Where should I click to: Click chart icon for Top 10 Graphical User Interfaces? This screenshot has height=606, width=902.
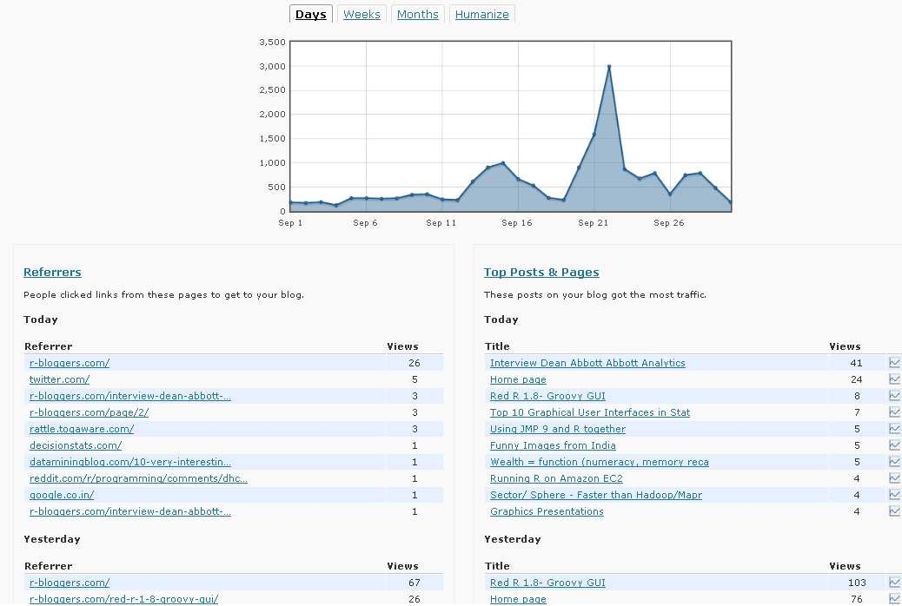click(x=895, y=412)
